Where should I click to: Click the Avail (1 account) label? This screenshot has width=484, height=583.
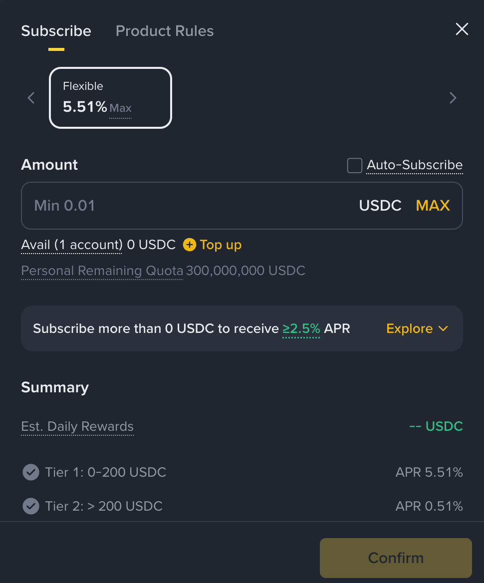[71, 245]
